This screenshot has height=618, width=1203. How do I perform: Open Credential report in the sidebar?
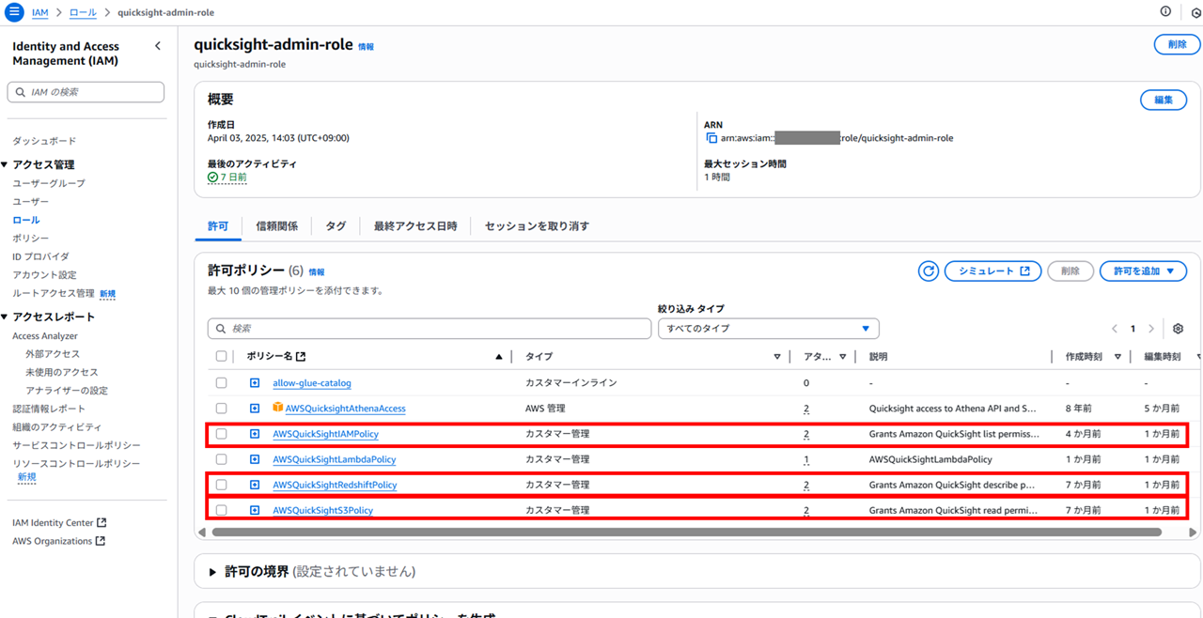pos(49,409)
